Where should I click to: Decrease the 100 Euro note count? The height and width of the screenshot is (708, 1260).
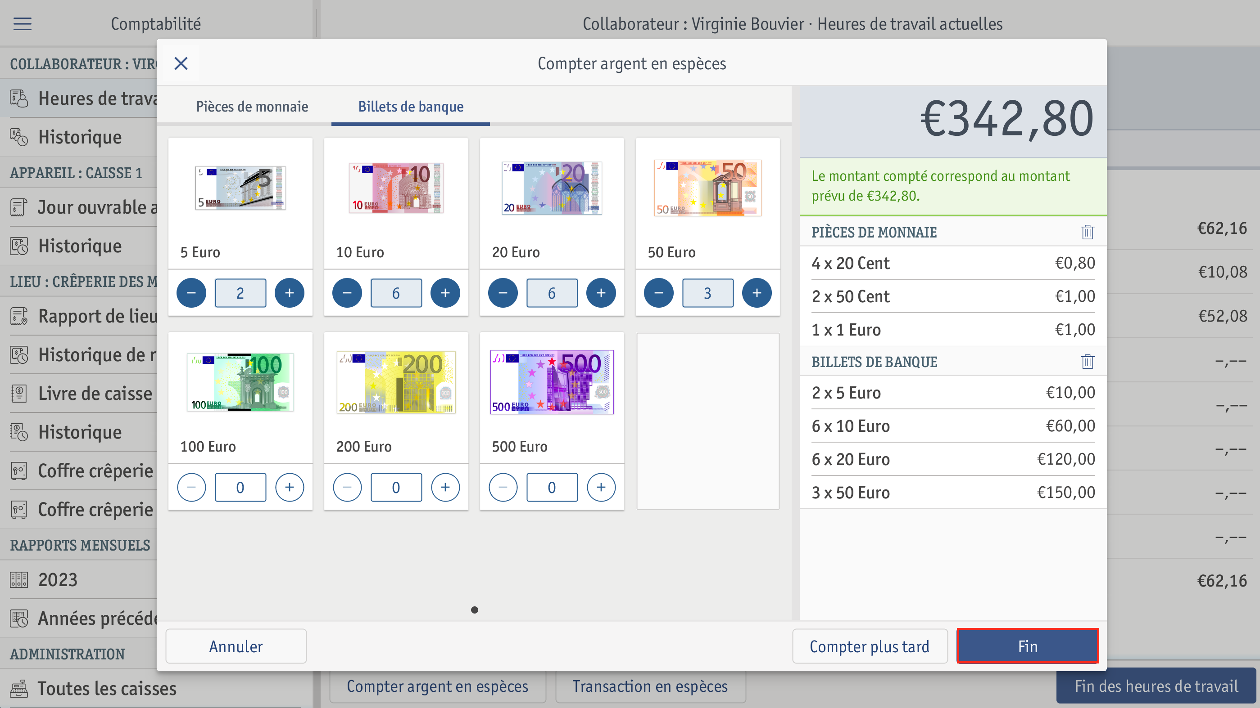[191, 487]
